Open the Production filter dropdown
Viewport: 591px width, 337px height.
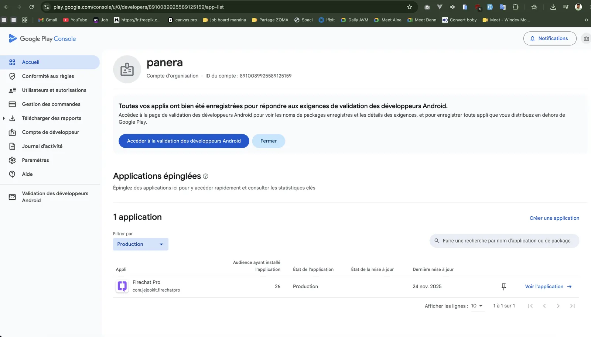pos(140,244)
